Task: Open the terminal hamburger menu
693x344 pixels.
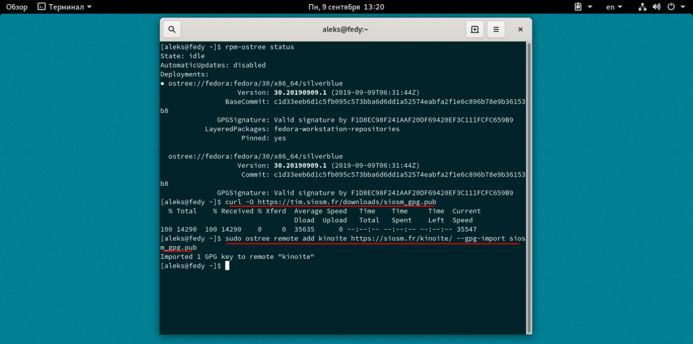Action: coord(497,30)
